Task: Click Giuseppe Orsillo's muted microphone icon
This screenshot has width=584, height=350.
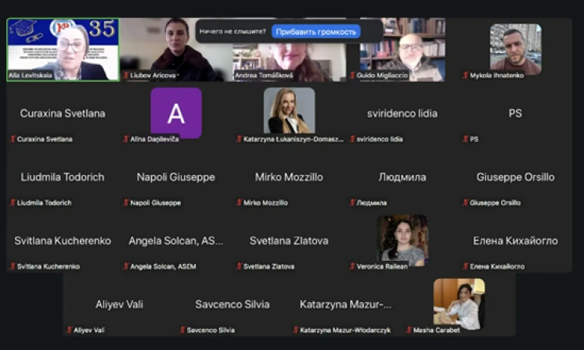Action: 465,202
